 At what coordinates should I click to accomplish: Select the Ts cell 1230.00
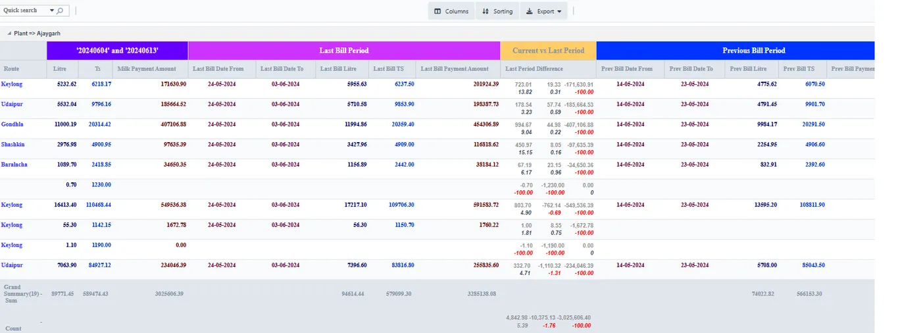(101, 184)
